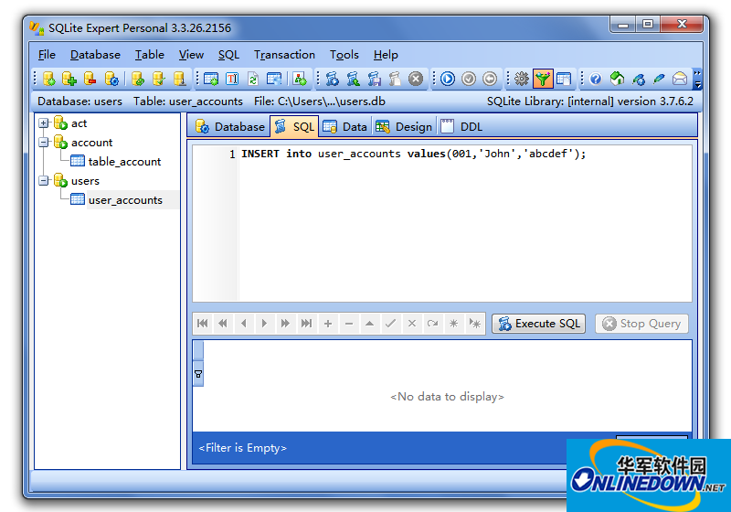
Task: Switch to the Design tab
Action: [x=404, y=127]
